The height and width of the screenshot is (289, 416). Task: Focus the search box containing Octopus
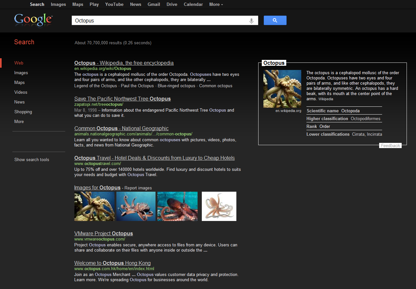click(x=160, y=21)
